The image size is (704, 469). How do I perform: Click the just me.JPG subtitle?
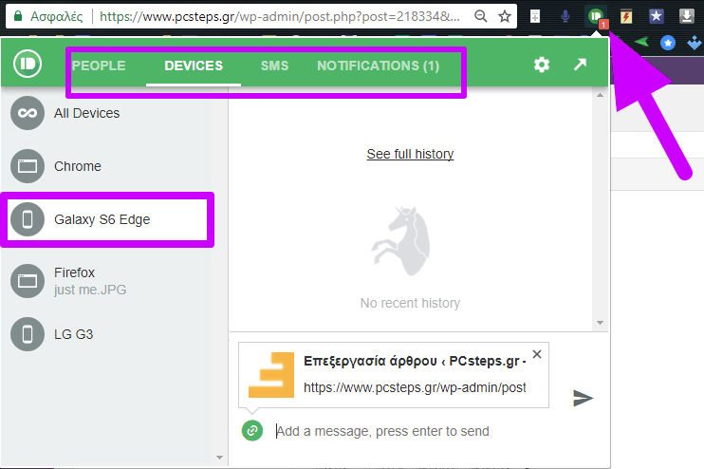click(90, 290)
